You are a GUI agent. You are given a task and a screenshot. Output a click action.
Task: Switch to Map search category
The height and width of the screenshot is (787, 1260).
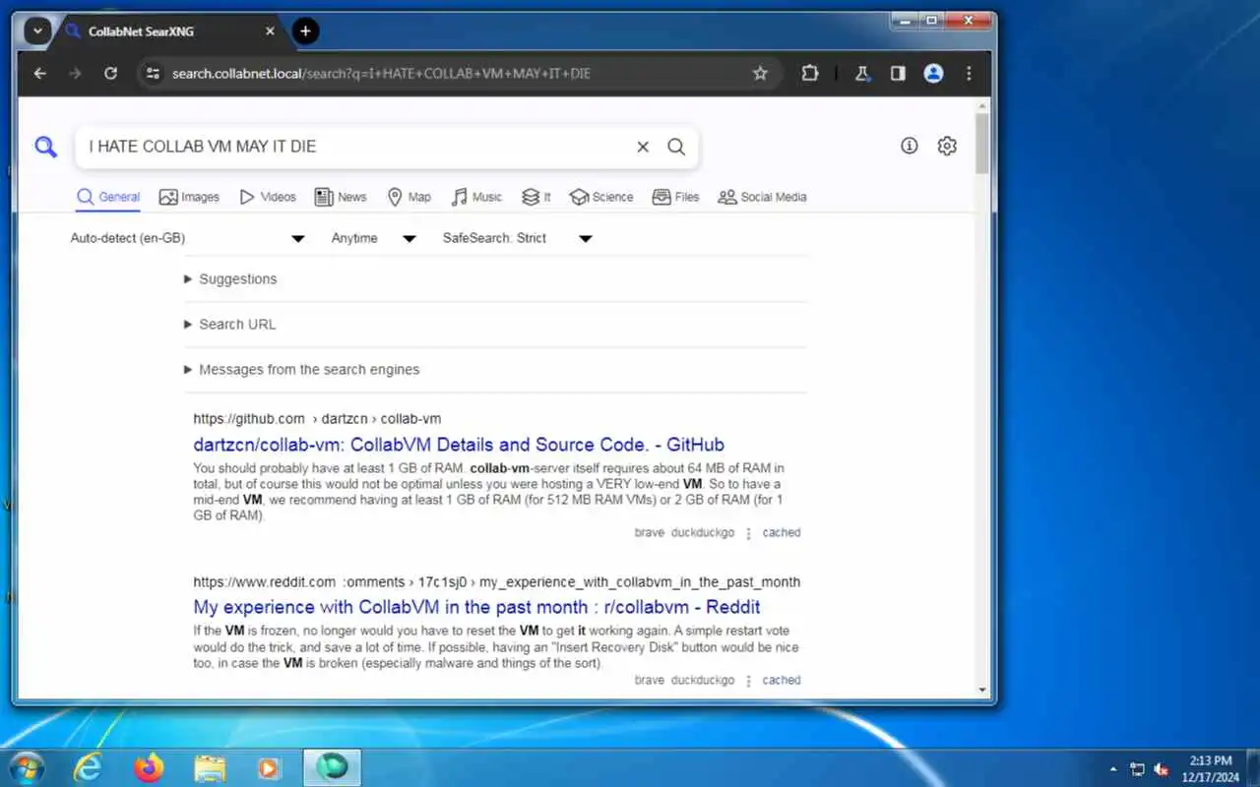click(x=409, y=197)
